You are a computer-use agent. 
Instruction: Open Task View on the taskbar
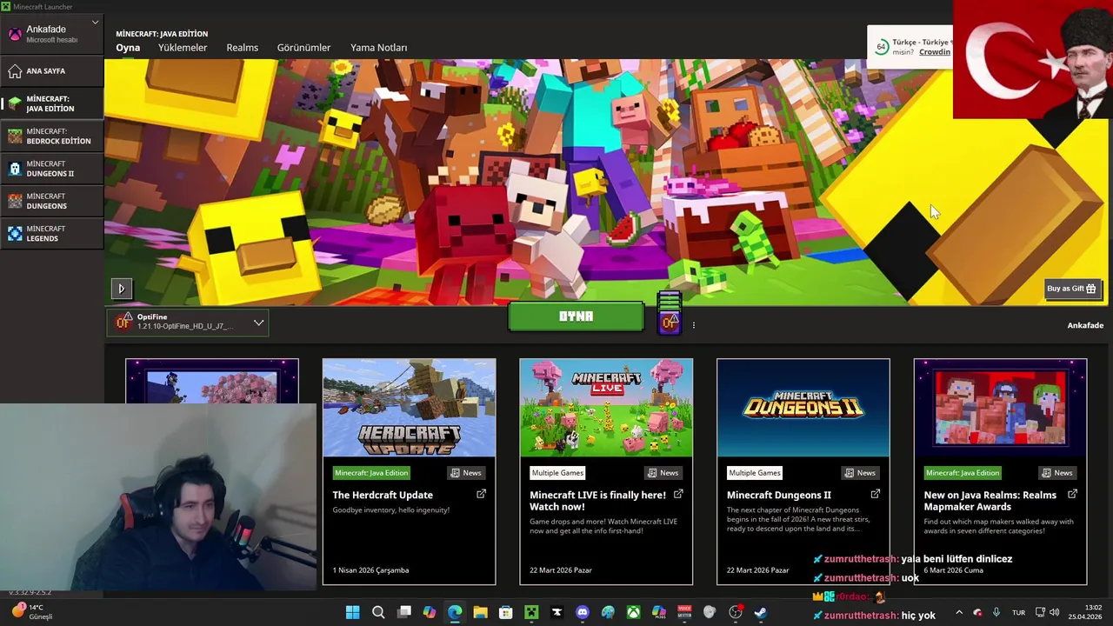pos(403,612)
